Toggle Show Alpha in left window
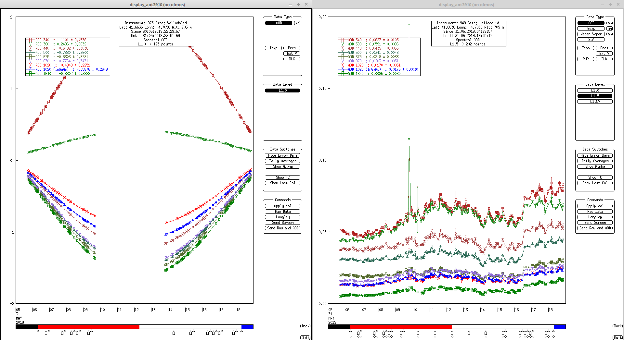This screenshot has width=624, height=340. pyautogui.click(x=283, y=166)
